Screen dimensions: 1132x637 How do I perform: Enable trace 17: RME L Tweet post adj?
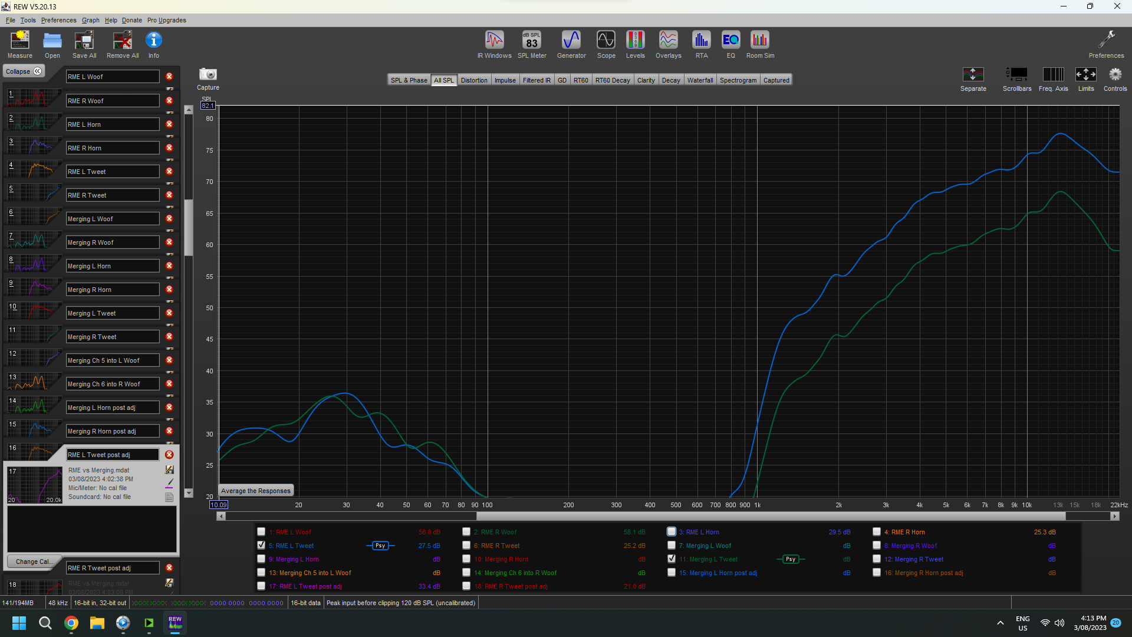click(x=261, y=586)
